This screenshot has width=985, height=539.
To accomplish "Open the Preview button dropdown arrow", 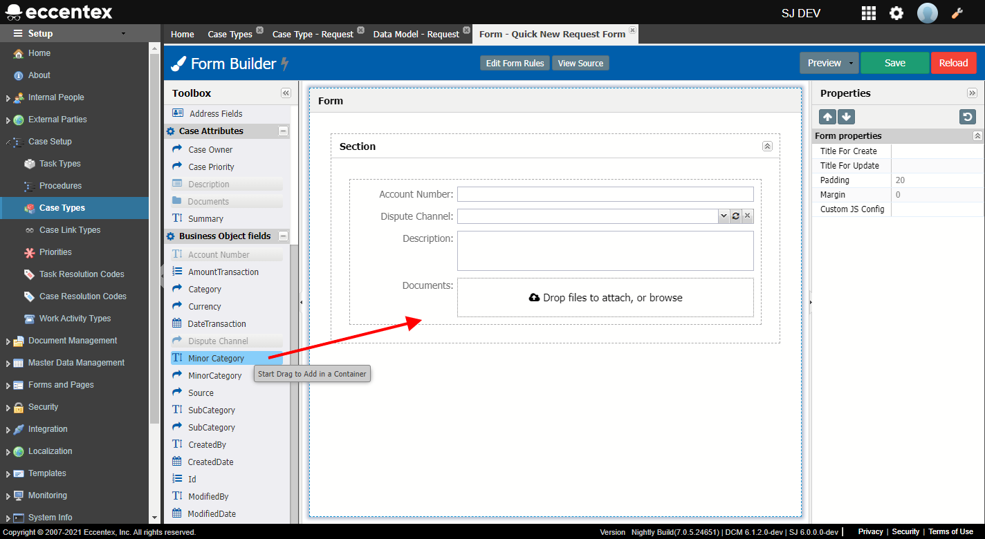I will tap(851, 63).
